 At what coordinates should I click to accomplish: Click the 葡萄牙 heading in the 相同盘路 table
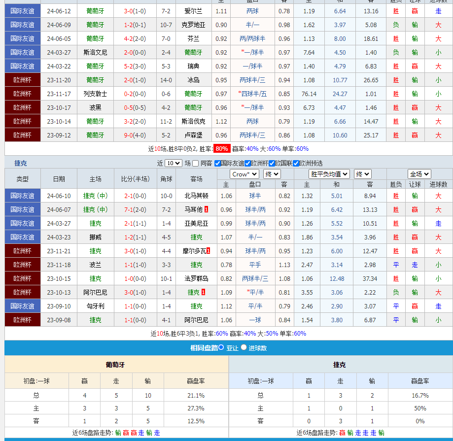[x=115, y=365]
